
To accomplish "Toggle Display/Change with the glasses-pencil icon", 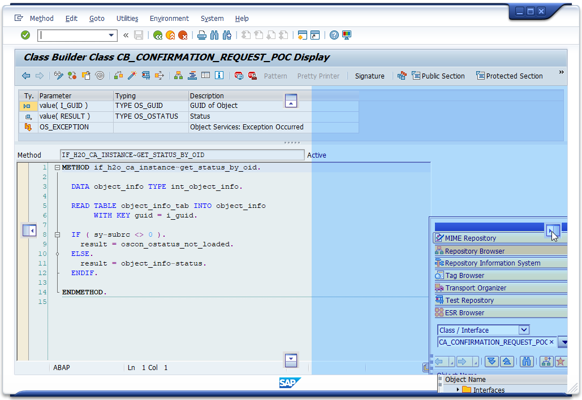I will (59, 76).
